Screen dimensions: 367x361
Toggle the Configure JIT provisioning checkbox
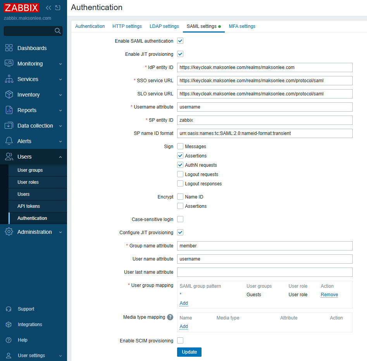coord(180,233)
